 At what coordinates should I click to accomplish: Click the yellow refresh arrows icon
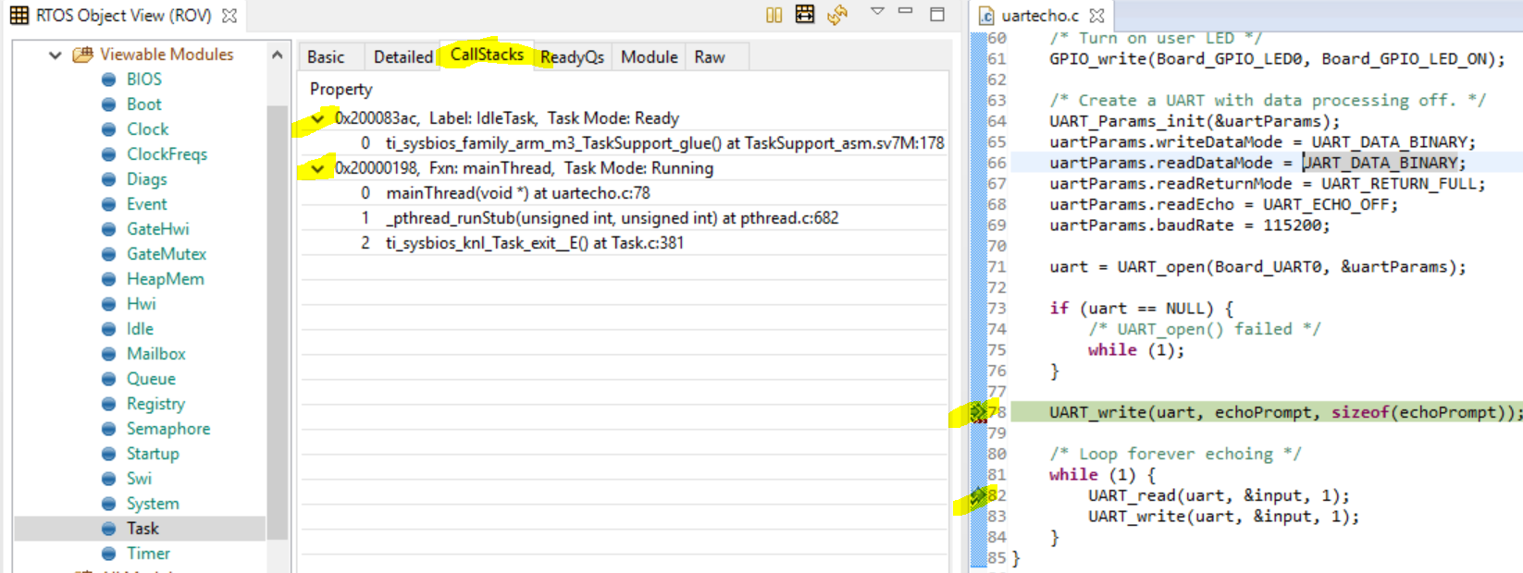tap(837, 15)
